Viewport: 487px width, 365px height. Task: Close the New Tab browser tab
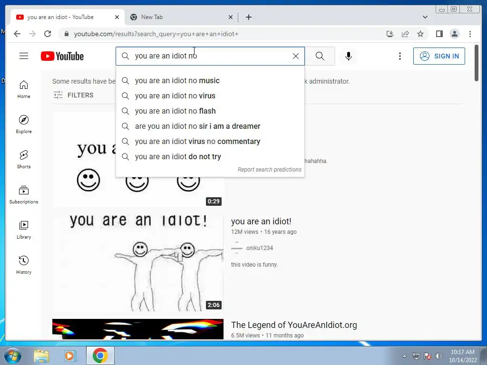pyautogui.click(x=231, y=17)
